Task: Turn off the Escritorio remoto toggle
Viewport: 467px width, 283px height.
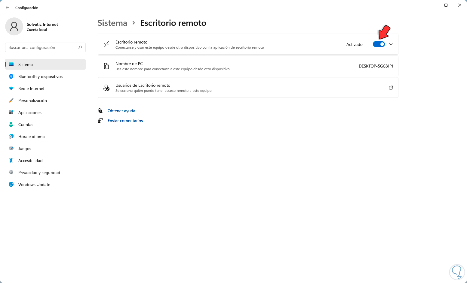Action: (379, 44)
